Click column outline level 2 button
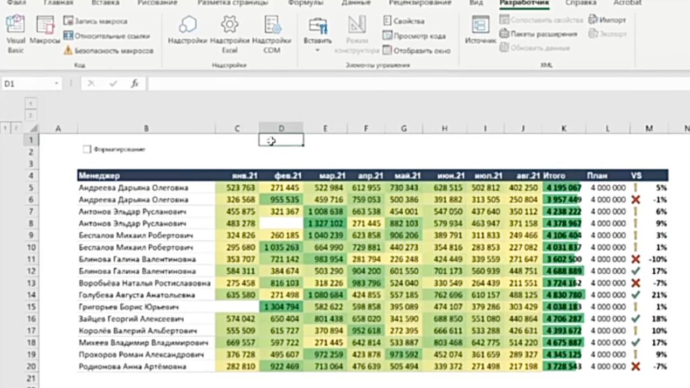690x388 pixels. coord(31,115)
